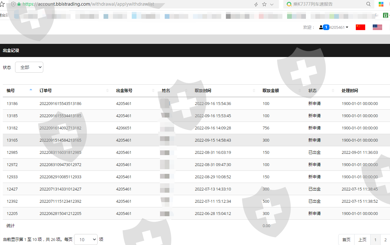Go to page 2 of results
390x245 pixels.
click(x=385, y=240)
